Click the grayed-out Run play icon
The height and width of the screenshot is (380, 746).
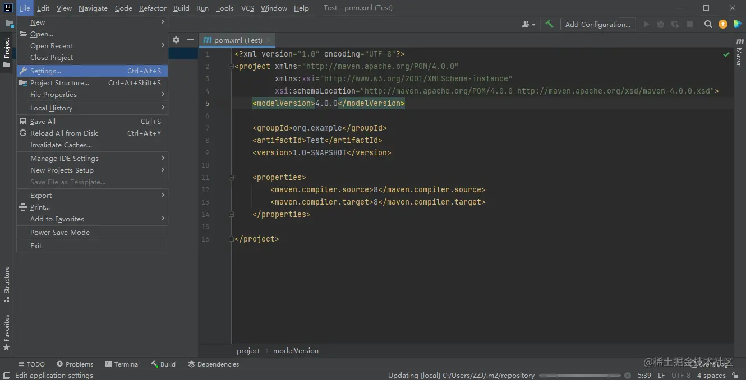(x=646, y=24)
